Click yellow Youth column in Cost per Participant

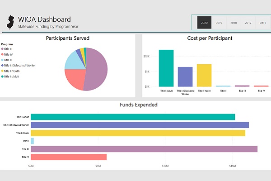click(204, 76)
